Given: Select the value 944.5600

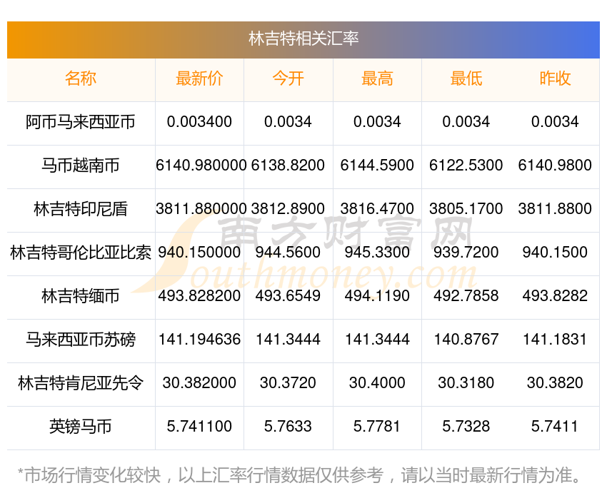Looking at the screenshot, I should tap(288, 253).
